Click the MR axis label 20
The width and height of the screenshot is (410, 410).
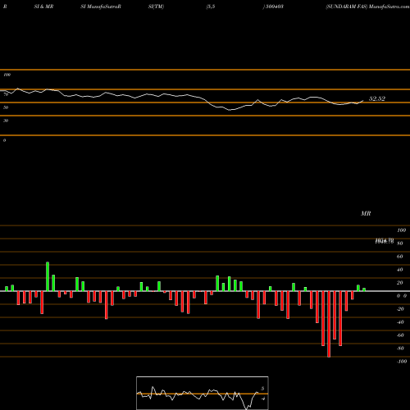coord(400,283)
